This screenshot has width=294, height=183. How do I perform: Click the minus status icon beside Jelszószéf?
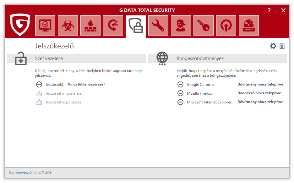pyautogui.click(x=39, y=85)
